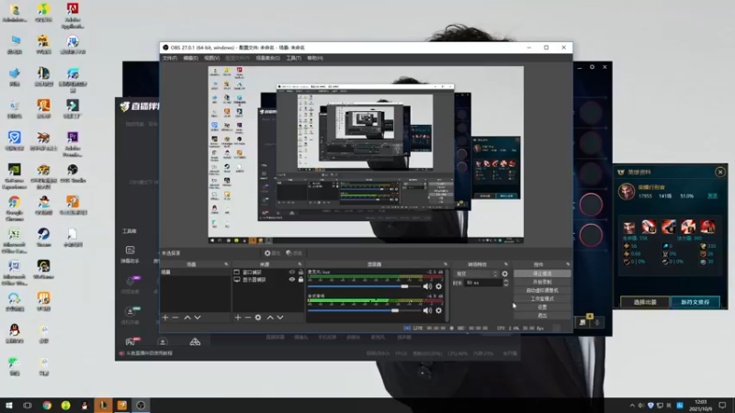Image resolution: width=735 pixels, height=413 pixels.
Task: Click the Stop Streaming button in Controls
Action: point(542,273)
